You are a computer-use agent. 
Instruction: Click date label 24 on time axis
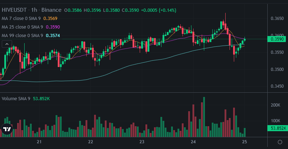coord(193,142)
